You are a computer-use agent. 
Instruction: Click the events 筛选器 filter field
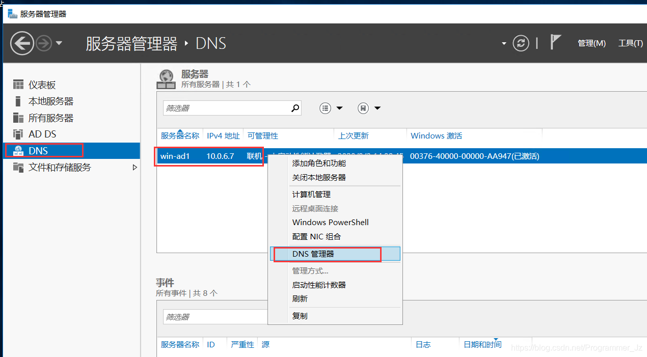[215, 317]
